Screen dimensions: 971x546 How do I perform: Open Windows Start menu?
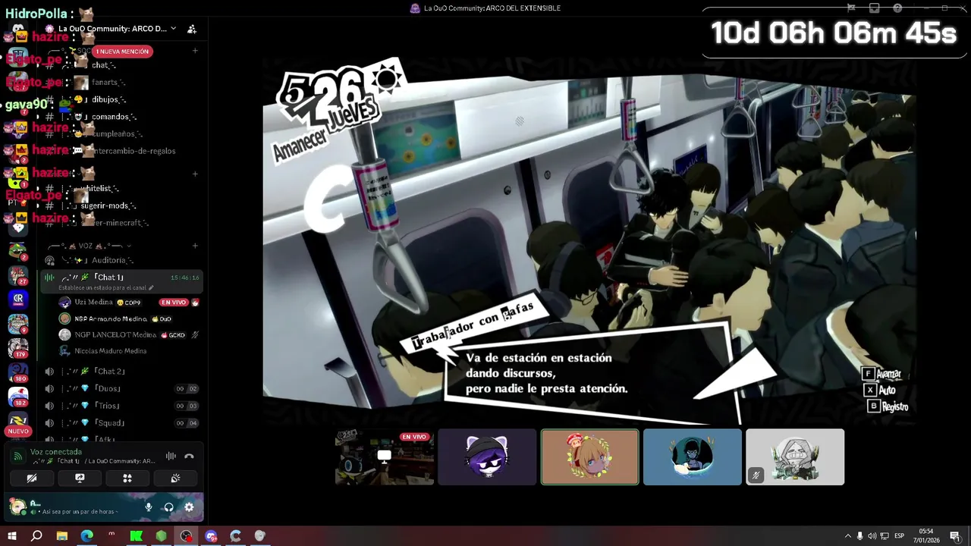coord(12,536)
